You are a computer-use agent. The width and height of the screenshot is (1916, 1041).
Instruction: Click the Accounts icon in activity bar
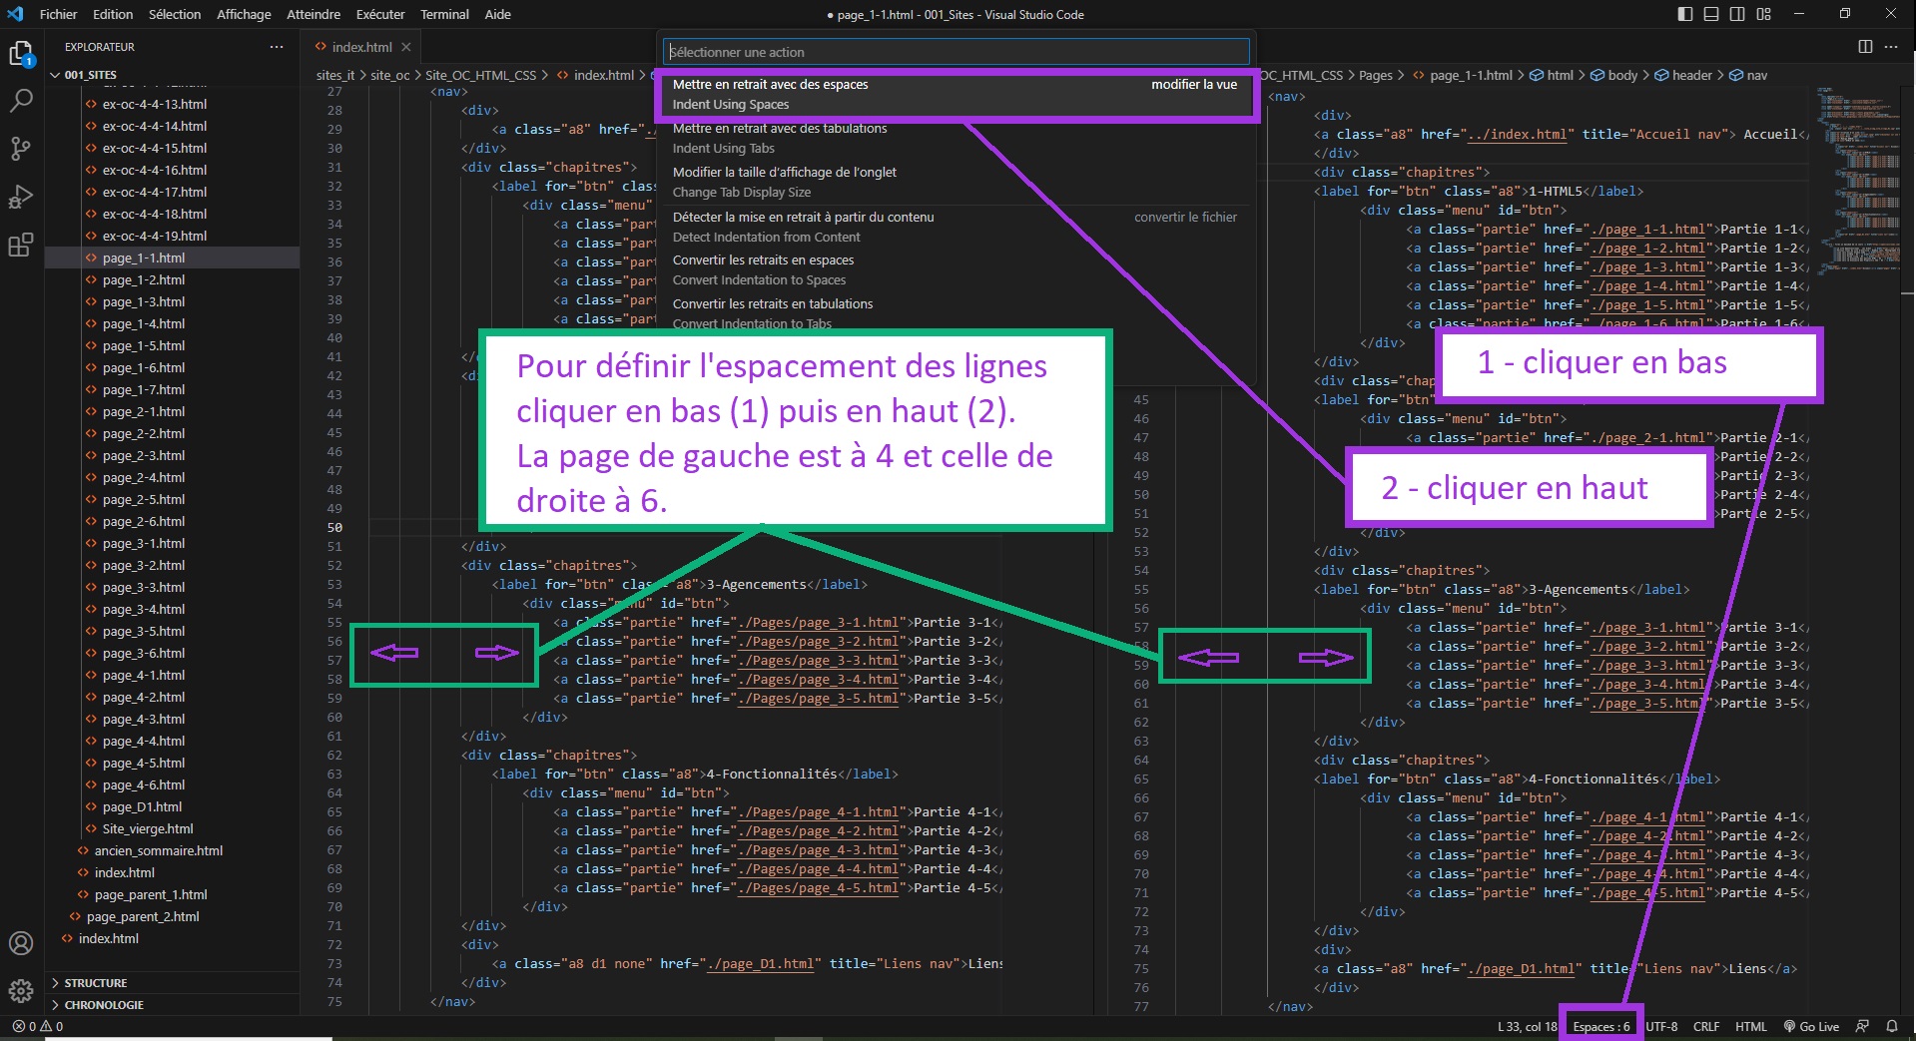pyautogui.click(x=21, y=943)
